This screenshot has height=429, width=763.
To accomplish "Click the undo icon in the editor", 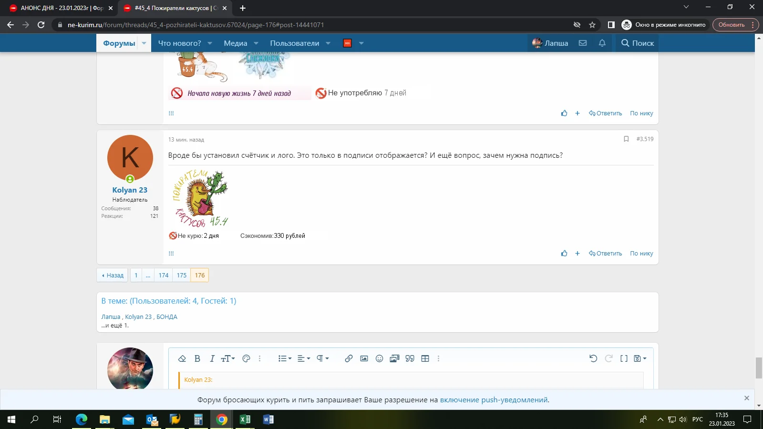I will [593, 358].
